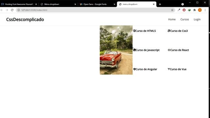
Task: Open the Login nav link
Action: (197, 19)
